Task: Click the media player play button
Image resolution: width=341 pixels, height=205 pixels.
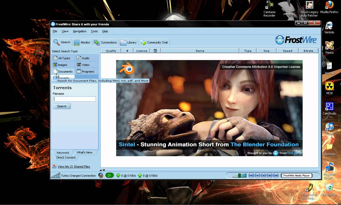Action: (257, 175)
